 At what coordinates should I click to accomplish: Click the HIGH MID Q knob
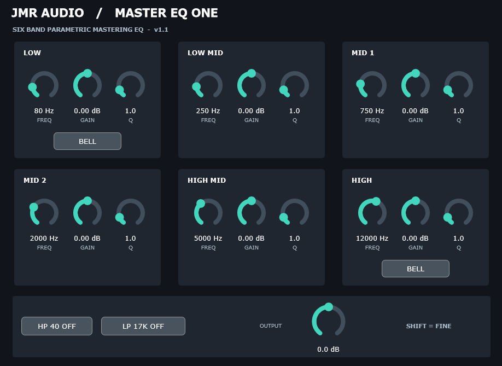295,212
